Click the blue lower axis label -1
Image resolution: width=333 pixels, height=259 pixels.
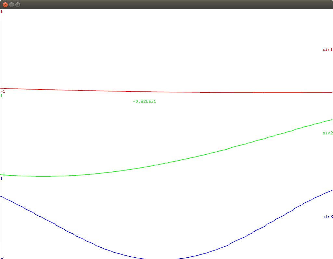point(3,258)
